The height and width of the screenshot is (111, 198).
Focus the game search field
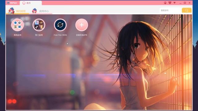(x=170, y=10)
